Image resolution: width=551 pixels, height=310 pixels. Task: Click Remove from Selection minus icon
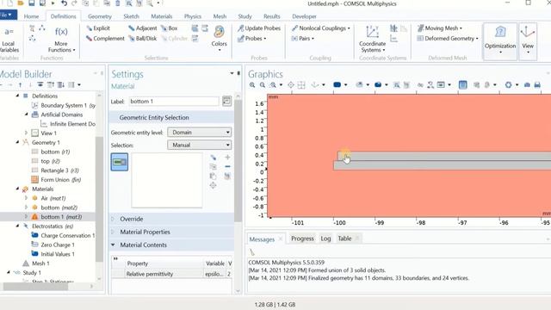[x=227, y=166]
